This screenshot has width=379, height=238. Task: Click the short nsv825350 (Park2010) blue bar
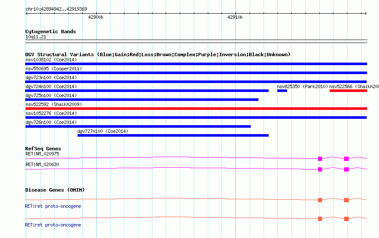coord(282,91)
